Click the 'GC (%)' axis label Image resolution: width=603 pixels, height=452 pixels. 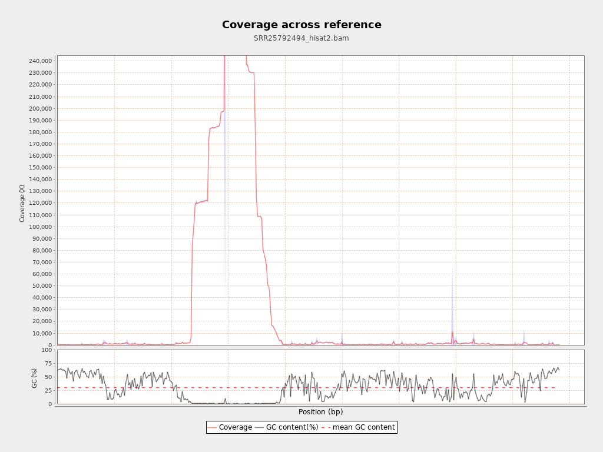34,377
